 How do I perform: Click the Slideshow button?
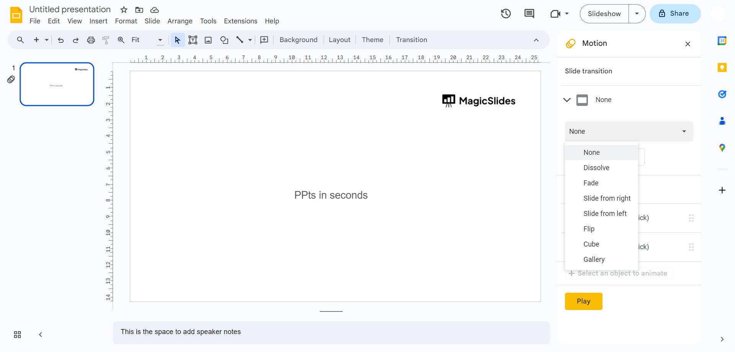click(x=604, y=14)
